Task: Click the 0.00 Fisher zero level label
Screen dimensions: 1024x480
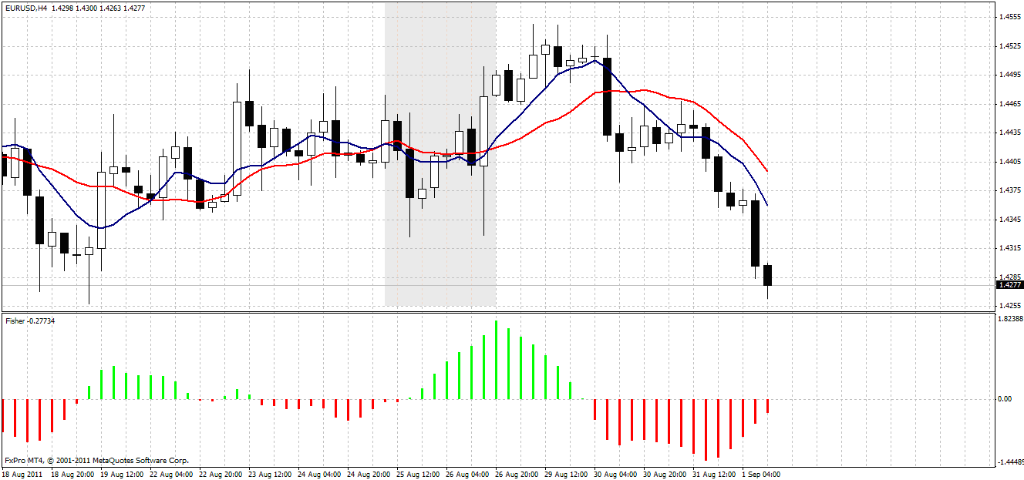Action: [1005, 399]
